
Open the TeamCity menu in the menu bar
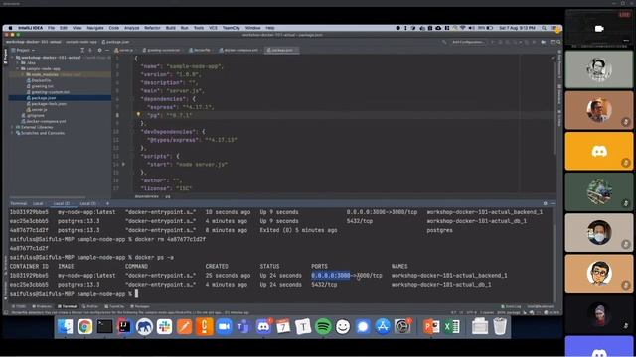tap(232, 28)
